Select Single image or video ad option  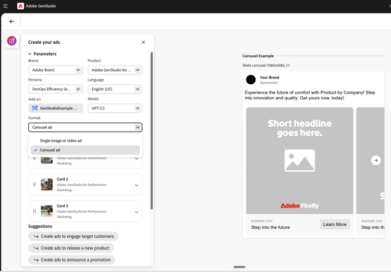point(85,140)
